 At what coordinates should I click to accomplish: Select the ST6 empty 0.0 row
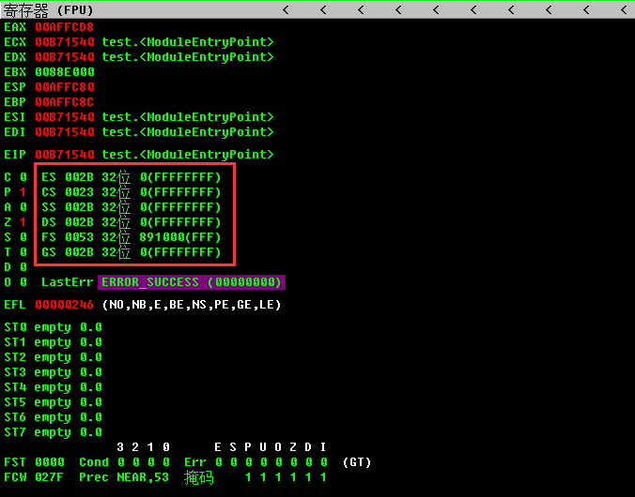coord(53,417)
